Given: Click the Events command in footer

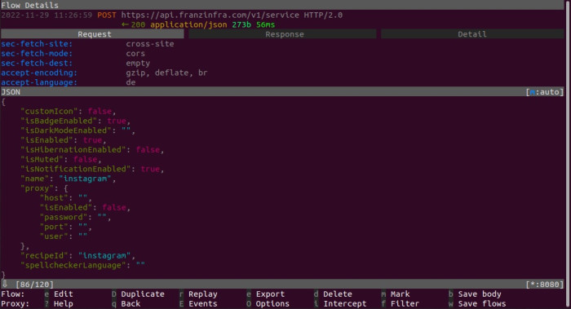Looking at the screenshot, I should pyautogui.click(x=203, y=303).
